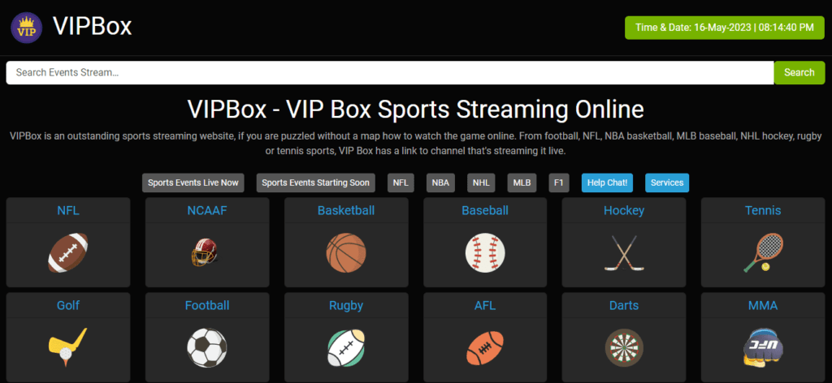Open Sports Events Starting Soon
The width and height of the screenshot is (832, 383).
point(316,183)
